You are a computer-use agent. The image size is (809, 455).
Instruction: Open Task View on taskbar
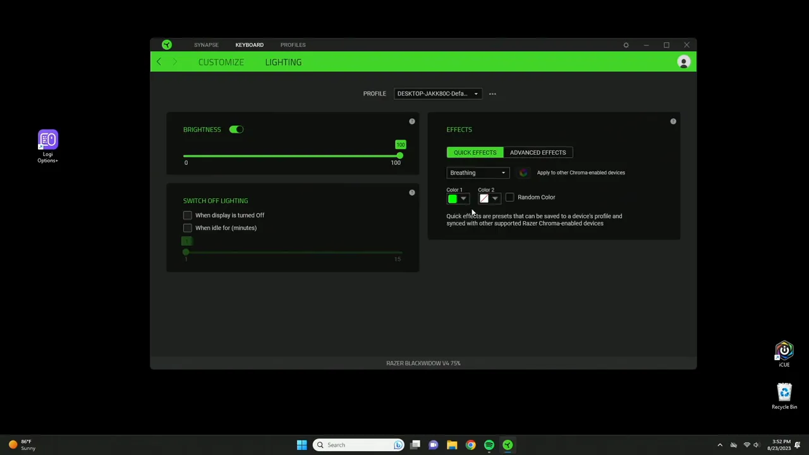click(x=415, y=445)
